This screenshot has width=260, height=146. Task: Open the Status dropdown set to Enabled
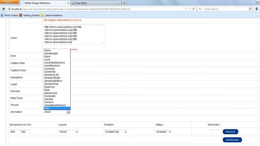[x=163, y=132]
